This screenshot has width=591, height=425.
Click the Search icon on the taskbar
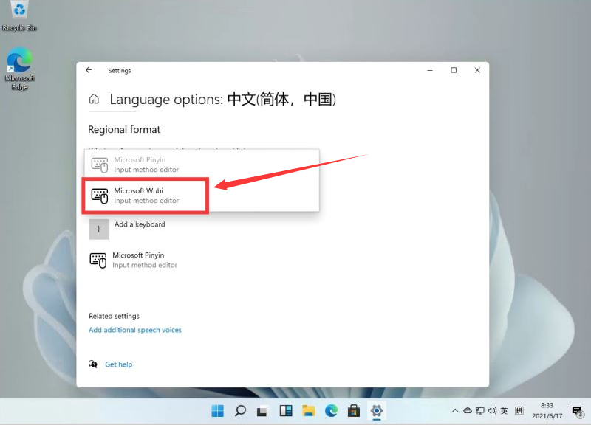point(240,410)
